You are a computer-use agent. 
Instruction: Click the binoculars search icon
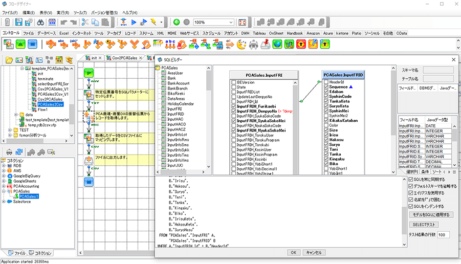point(41,23)
